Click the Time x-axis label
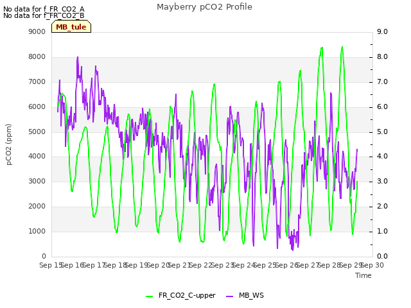411x308 pixels. tap(363, 275)
